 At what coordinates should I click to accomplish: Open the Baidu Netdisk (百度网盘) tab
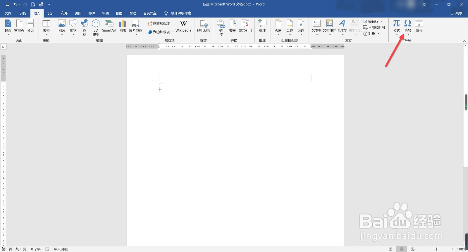coord(150,13)
